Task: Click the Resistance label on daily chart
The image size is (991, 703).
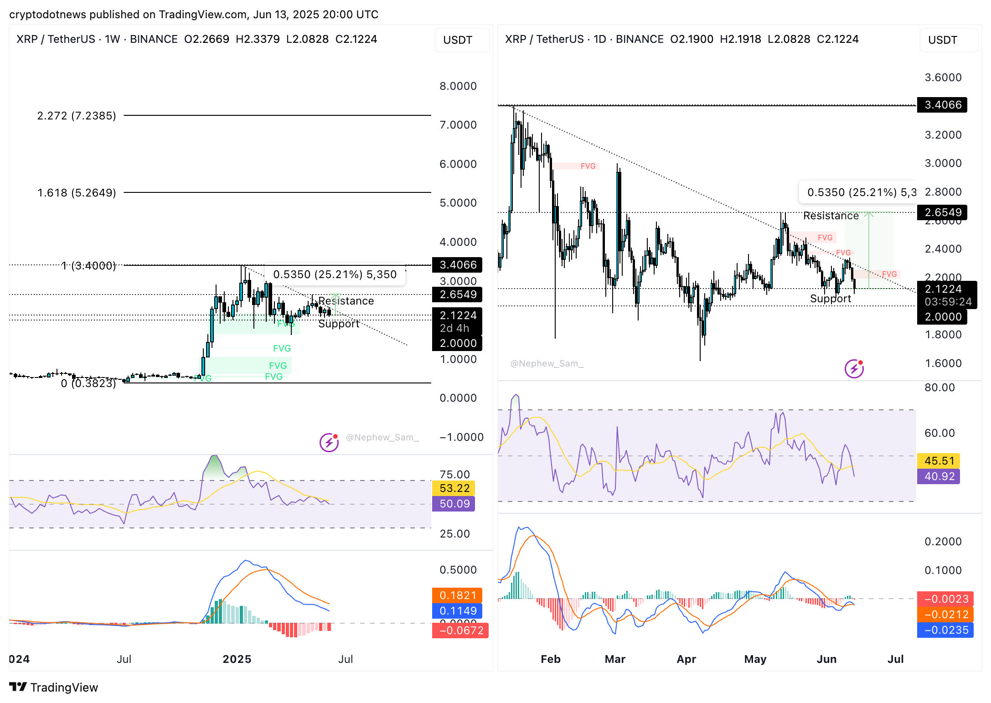Action: click(831, 216)
